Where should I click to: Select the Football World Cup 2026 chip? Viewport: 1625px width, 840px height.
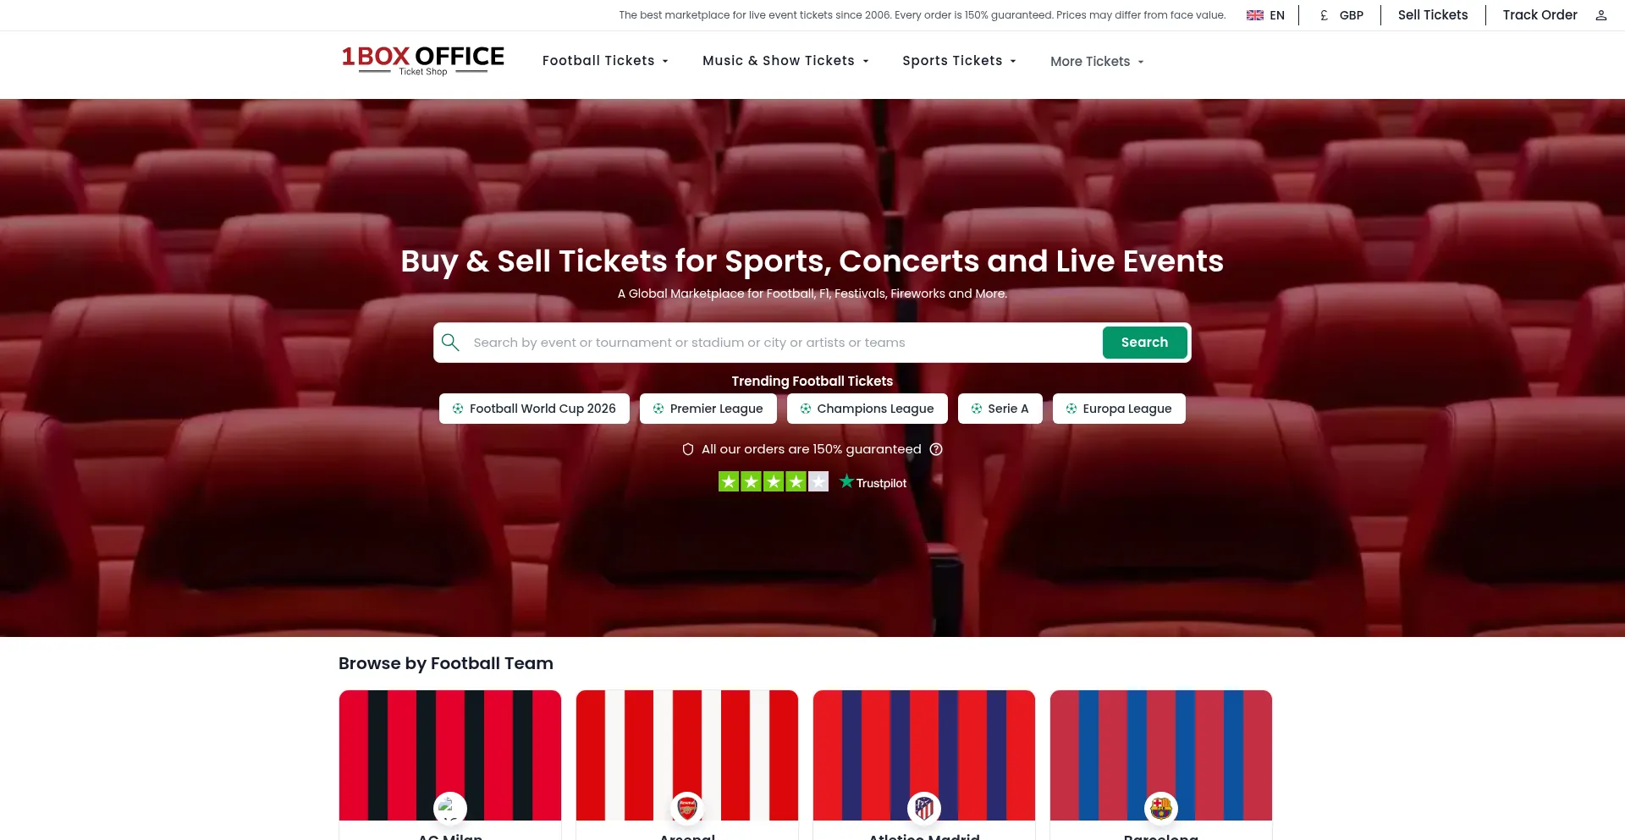(534, 409)
